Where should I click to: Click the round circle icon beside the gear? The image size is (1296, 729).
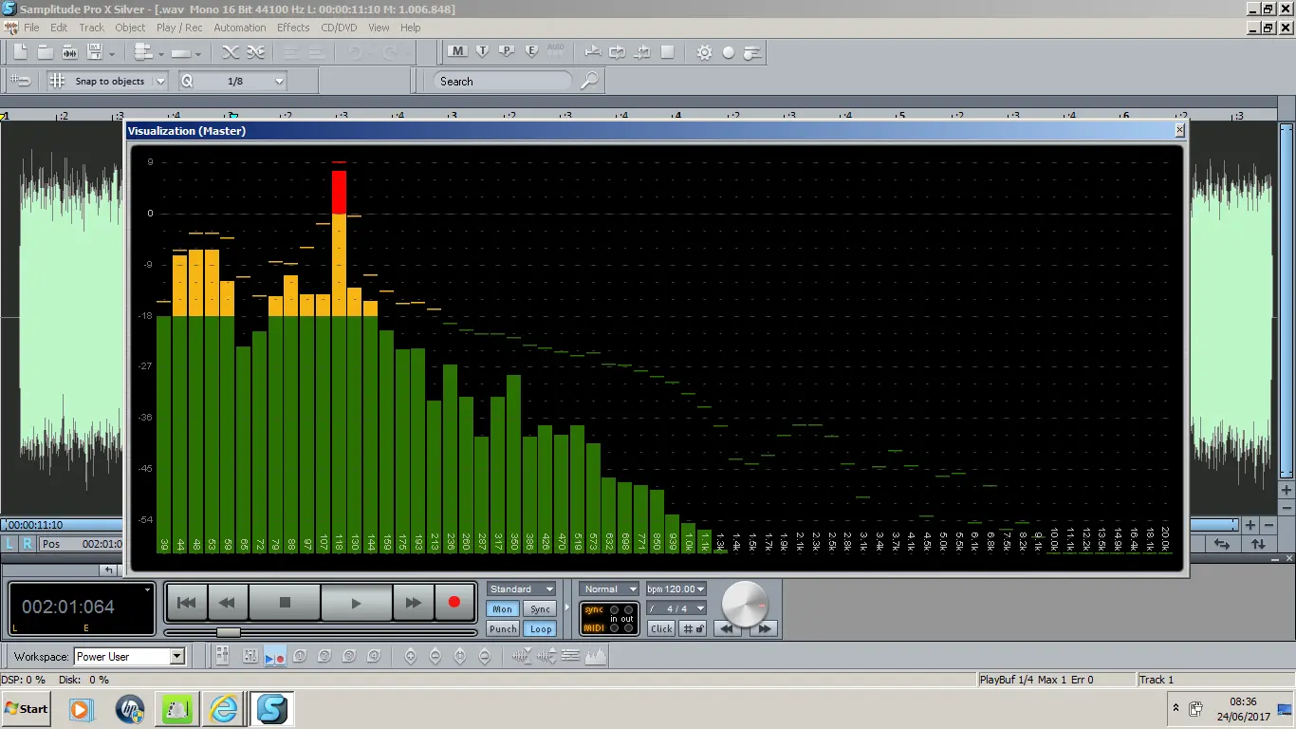pos(729,52)
